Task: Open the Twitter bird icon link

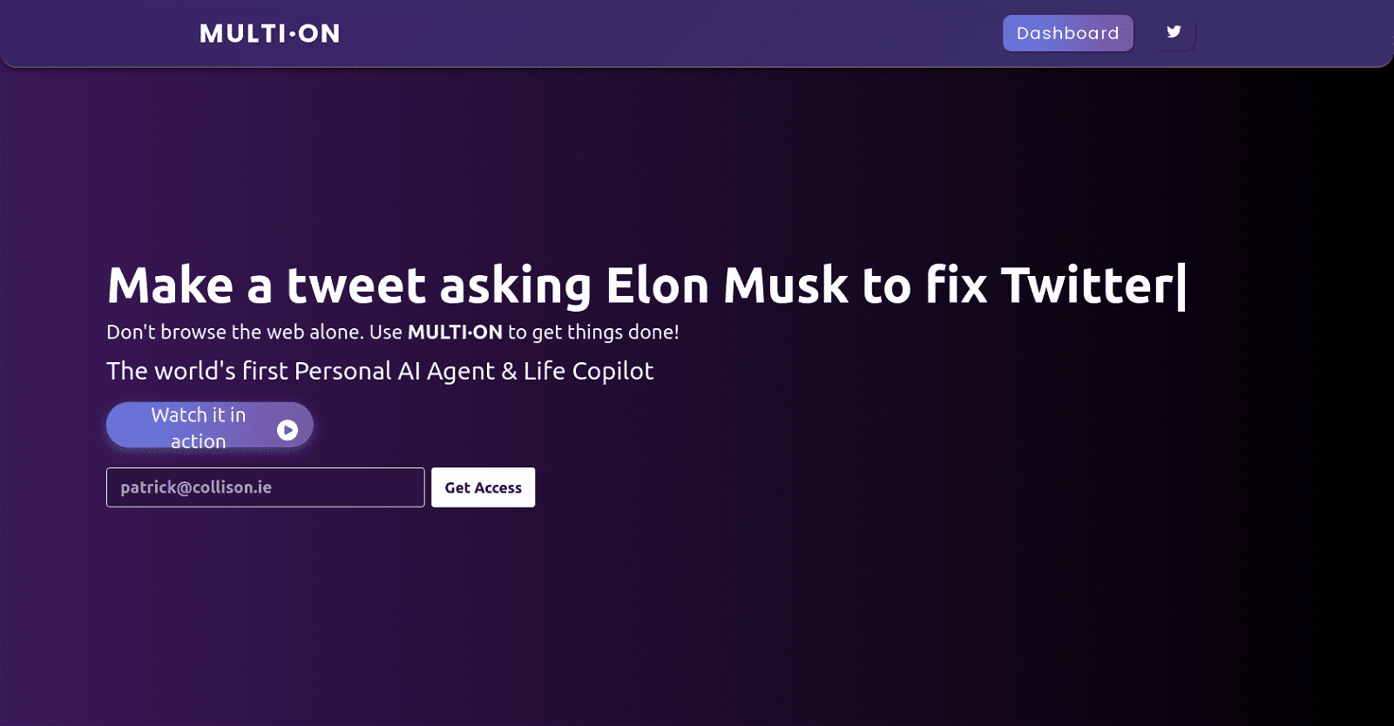Action: point(1174,32)
